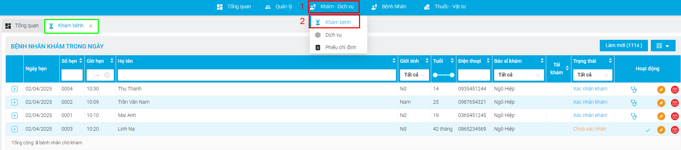
Task: Select Dịch vụ from the dropdown menu
Action: point(339,35)
